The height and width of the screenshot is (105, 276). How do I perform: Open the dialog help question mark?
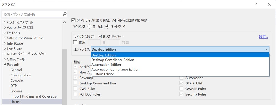(x=256, y=4)
